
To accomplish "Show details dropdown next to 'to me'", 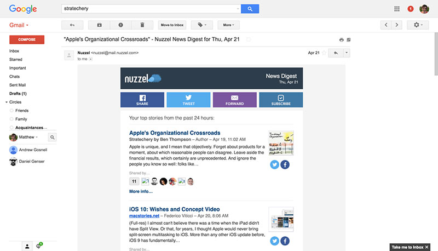I will click(90, 59).
